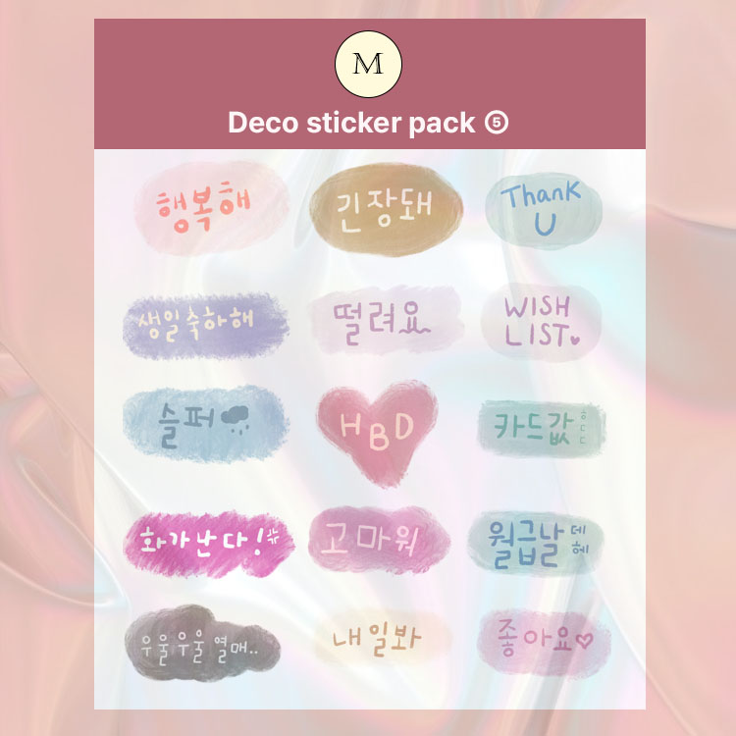Click the round M logo badge
The height and width of the screenshot is (736, 736).
pos(368,65)
